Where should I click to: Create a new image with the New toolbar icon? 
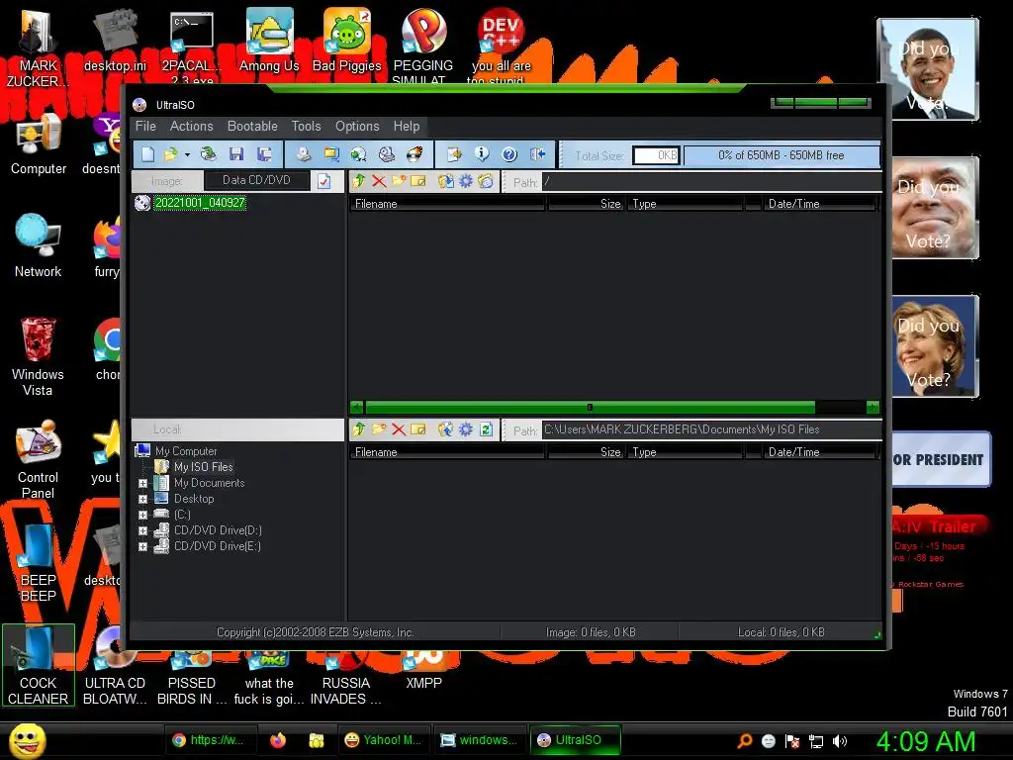coord(148,154)
